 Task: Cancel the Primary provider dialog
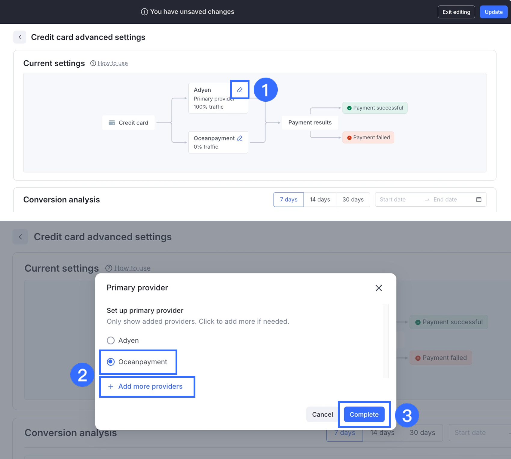[322, 414]
